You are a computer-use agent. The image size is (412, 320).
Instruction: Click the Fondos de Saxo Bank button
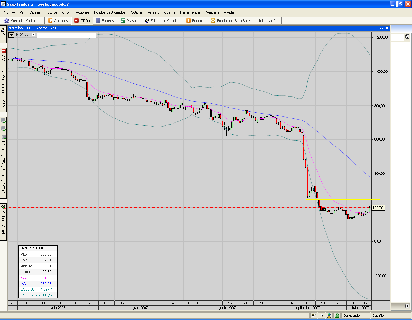click(x=230, y=21)
